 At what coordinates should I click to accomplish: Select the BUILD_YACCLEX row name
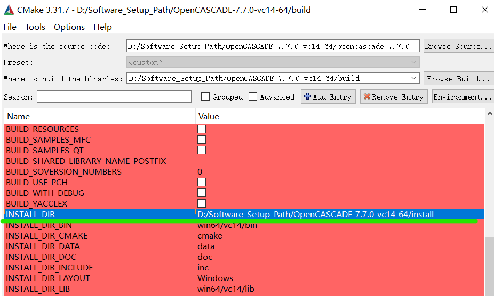tap(37, 203)
